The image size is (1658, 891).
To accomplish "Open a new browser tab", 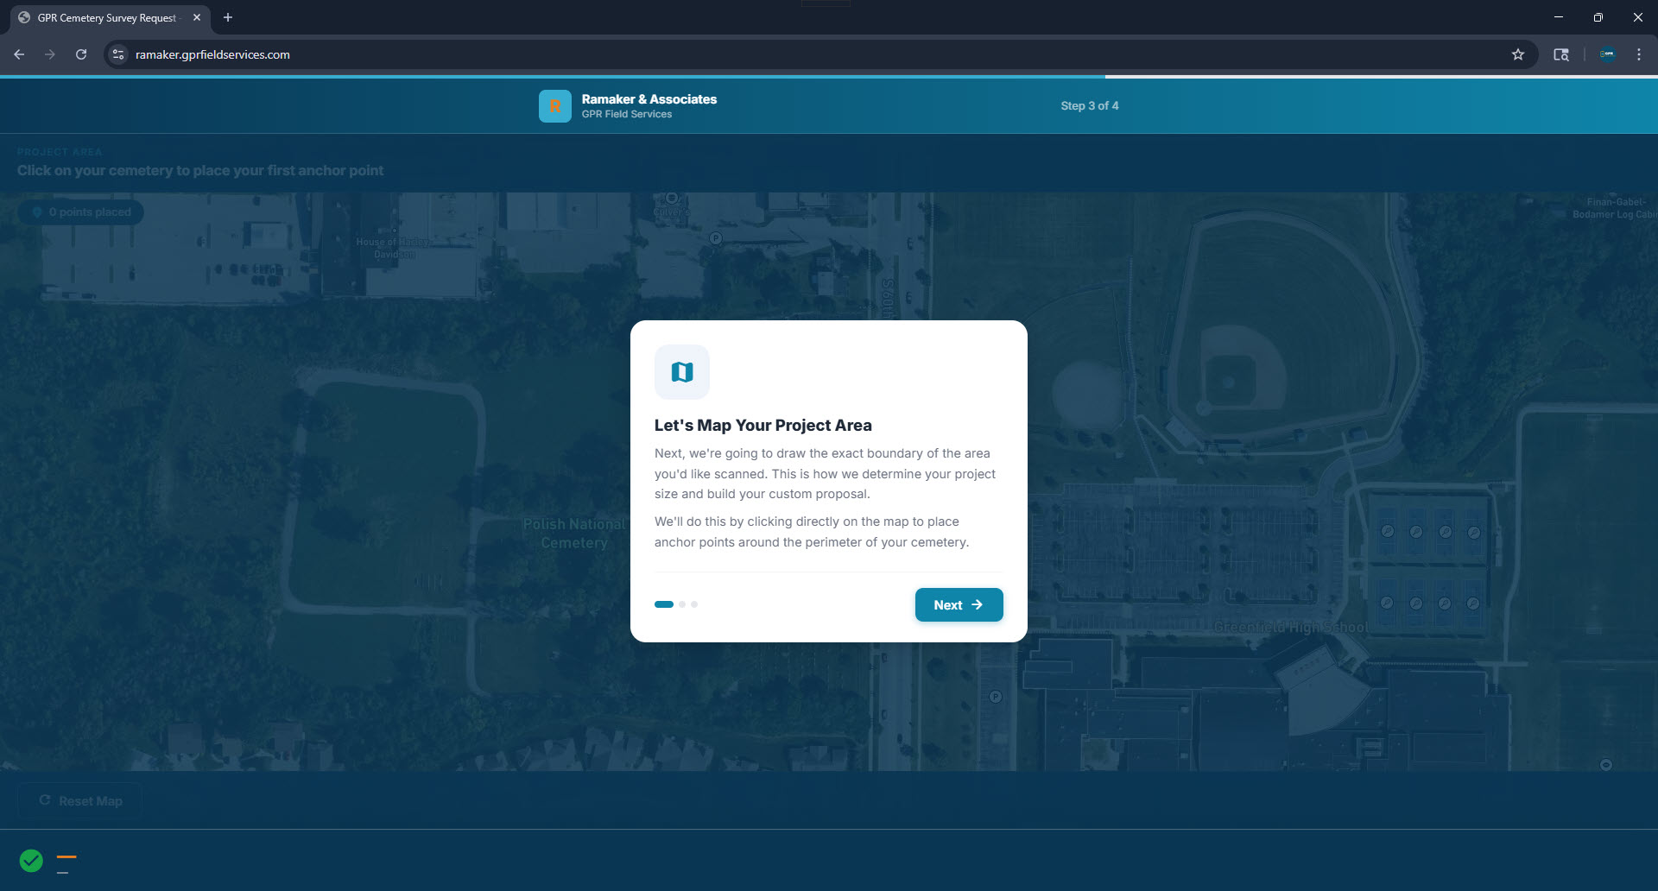I will point(228,17).
